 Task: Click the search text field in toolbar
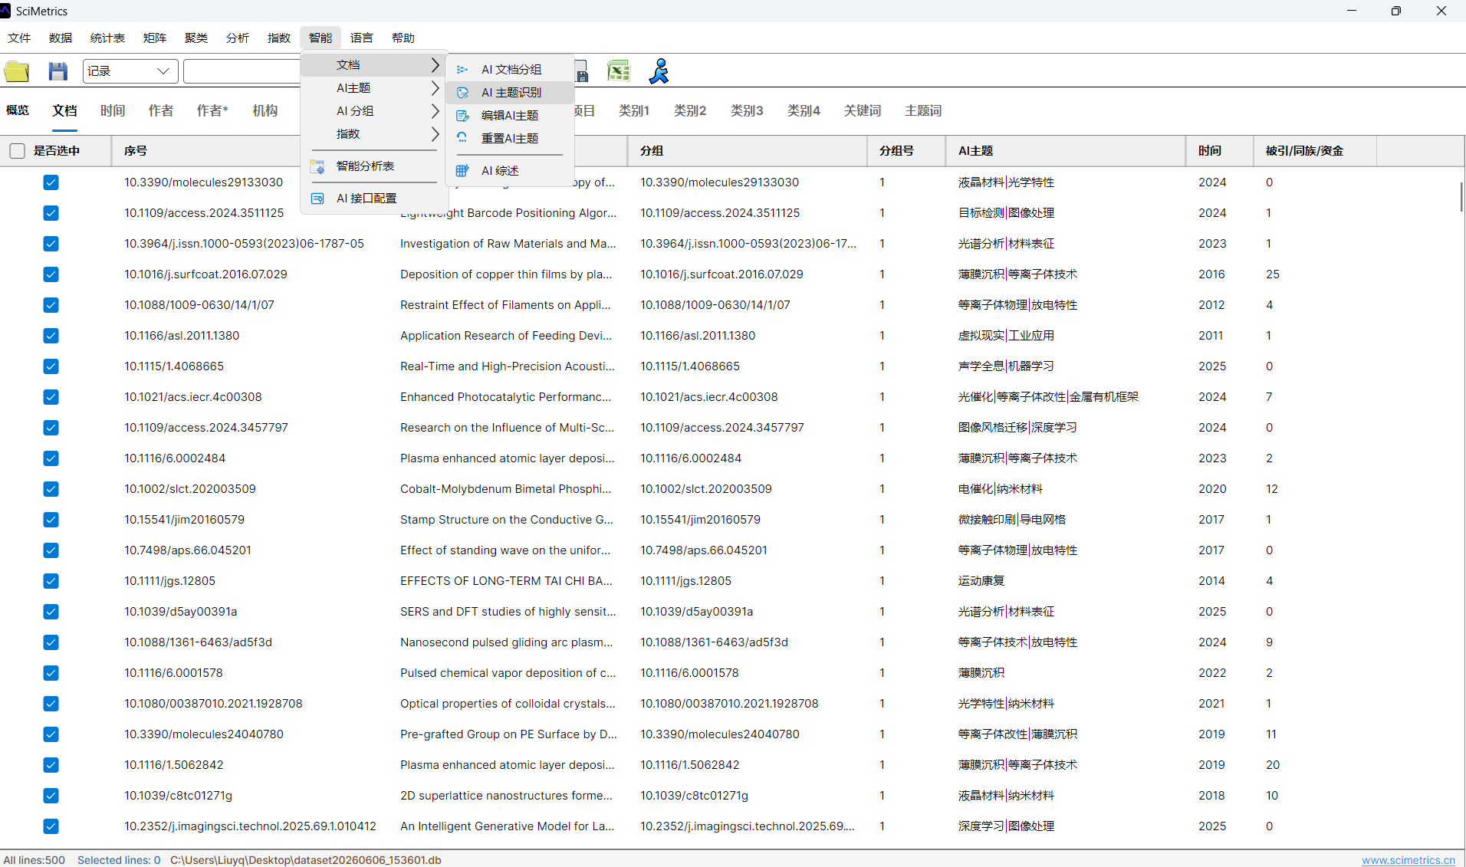pos(242,71)
